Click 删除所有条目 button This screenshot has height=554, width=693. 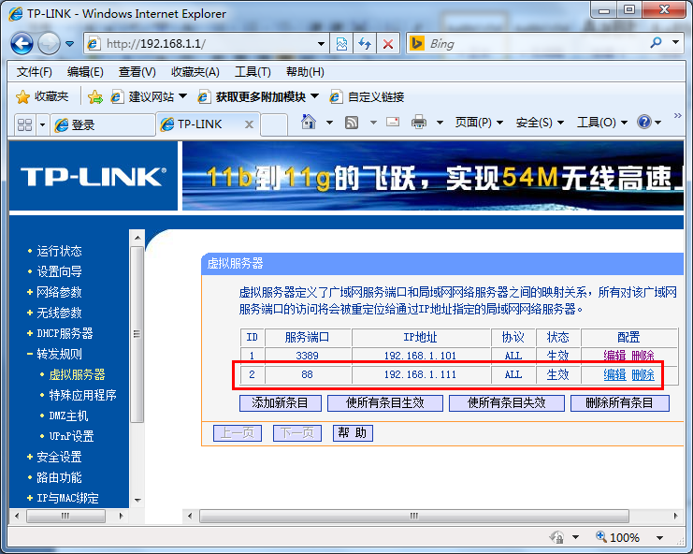click(626, 403)
